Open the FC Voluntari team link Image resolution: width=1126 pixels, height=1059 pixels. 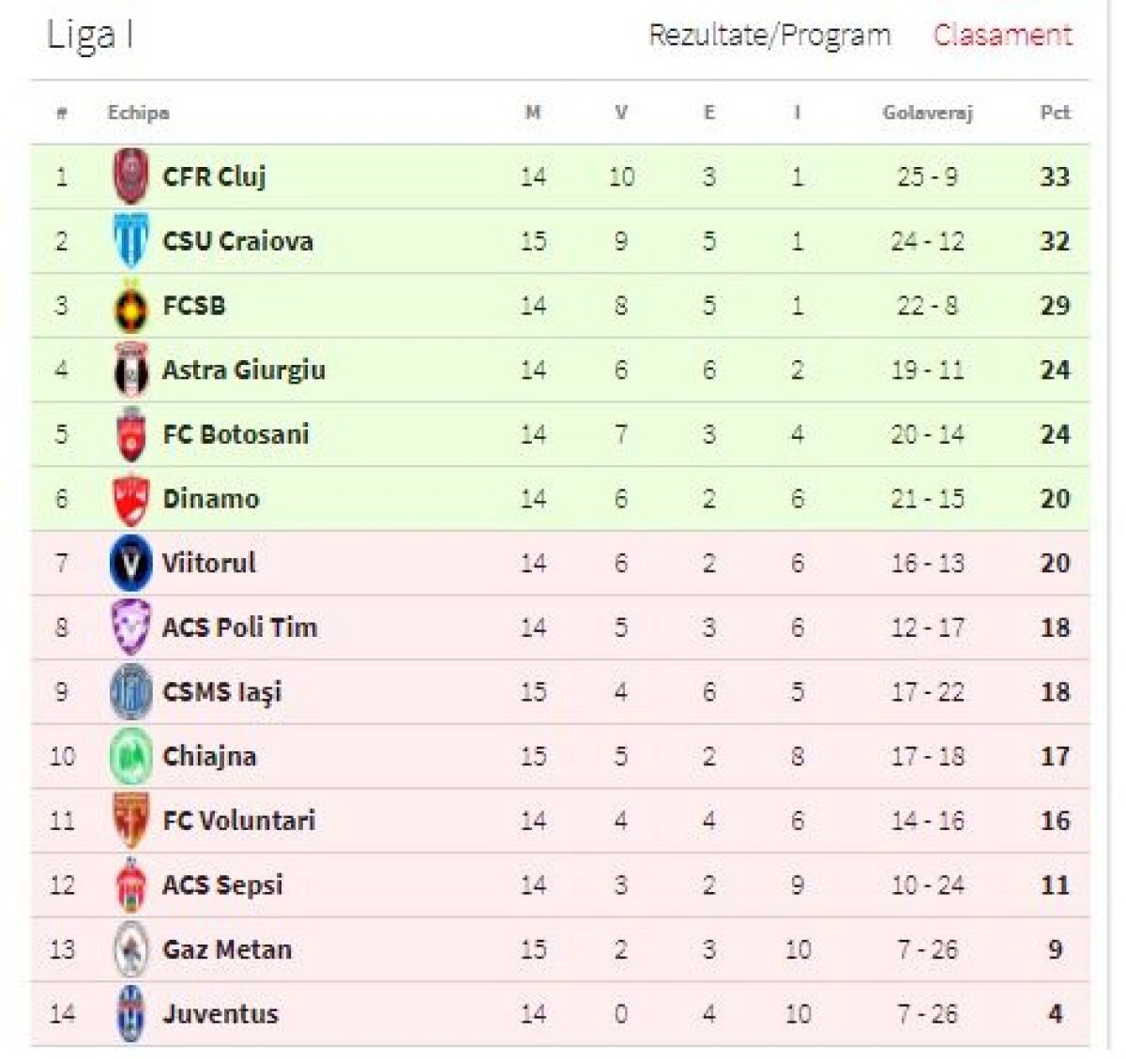click(x=238, y=821)
